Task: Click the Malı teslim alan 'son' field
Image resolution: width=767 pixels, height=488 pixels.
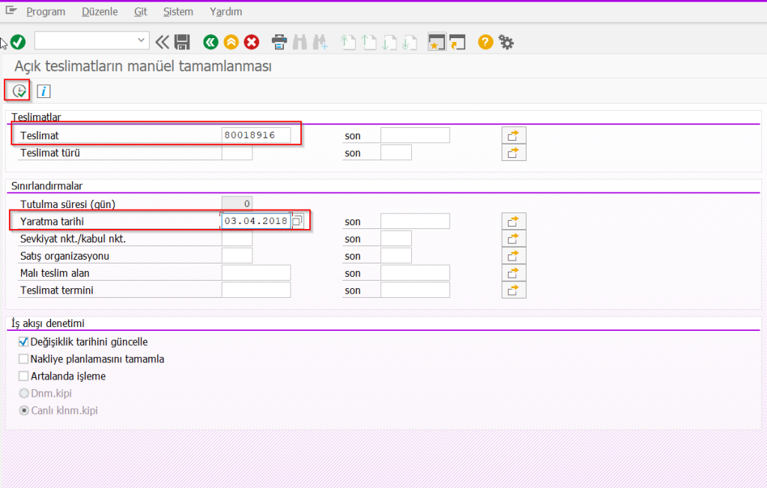Action: [415, 272]
